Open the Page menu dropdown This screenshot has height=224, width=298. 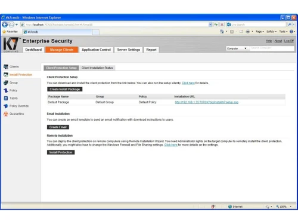(x=260, y=32)
